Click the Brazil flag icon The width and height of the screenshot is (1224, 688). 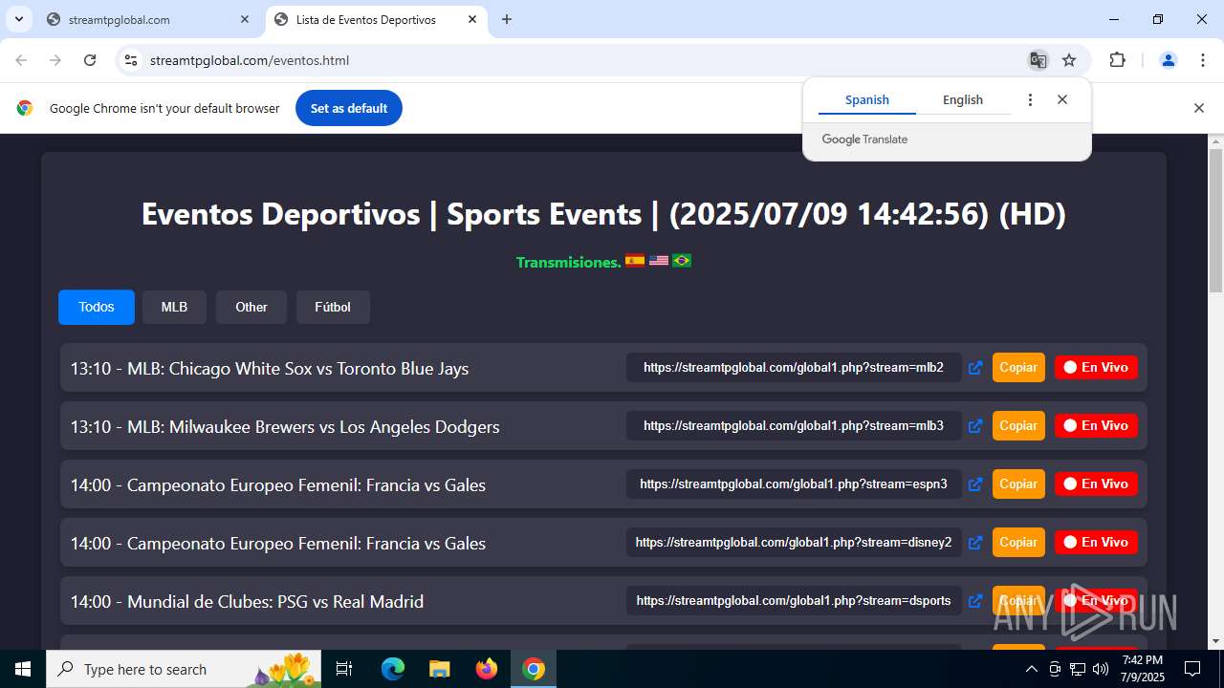point(682,260)
